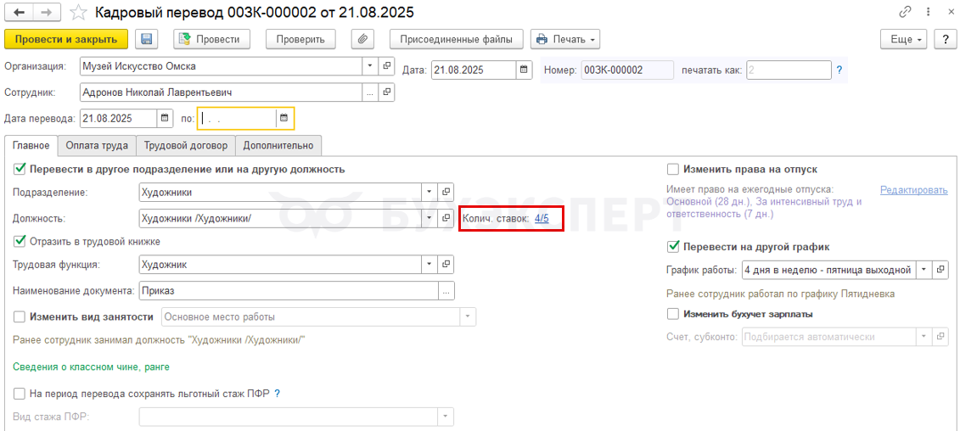Expand the Трудовая функция dropdown
960x431 pixels.
[430, 265]
